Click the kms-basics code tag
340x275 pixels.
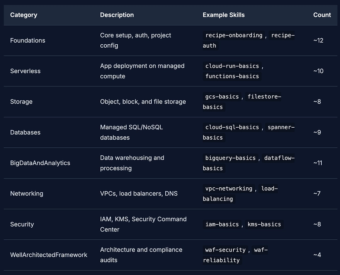click(x=264, y=224)
